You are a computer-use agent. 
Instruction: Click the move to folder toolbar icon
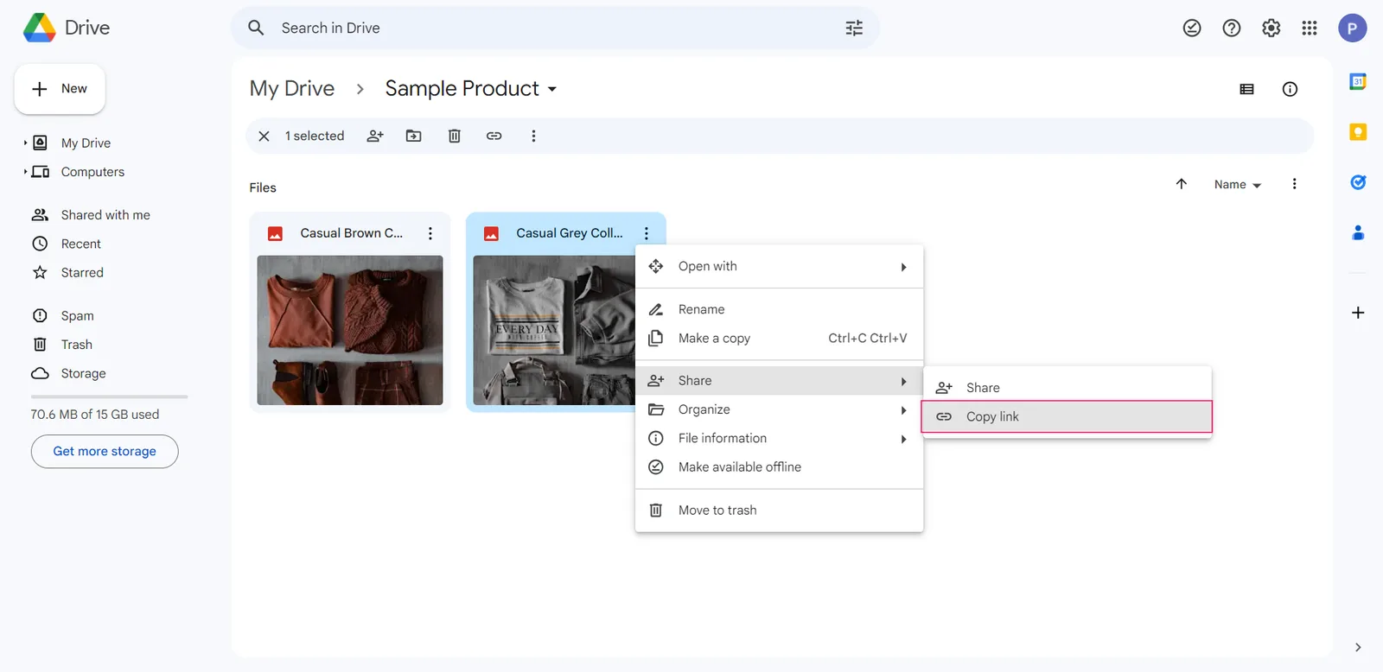(x=414, y=136)
